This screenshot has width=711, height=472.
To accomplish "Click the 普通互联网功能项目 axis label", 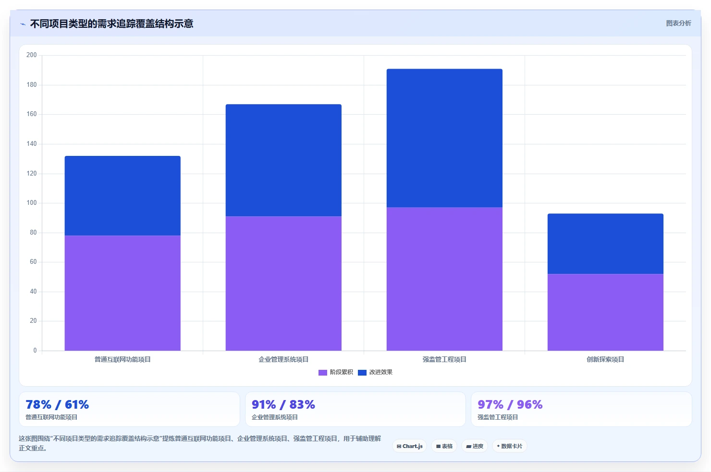I will point(123,359).
